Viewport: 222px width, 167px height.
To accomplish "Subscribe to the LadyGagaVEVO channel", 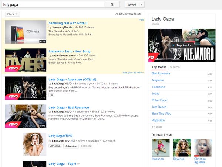I will [71, 146].
